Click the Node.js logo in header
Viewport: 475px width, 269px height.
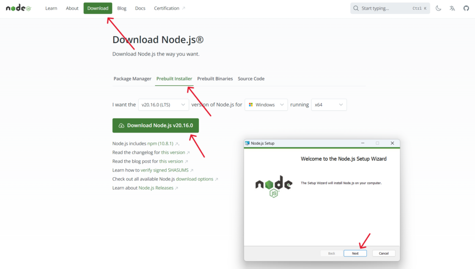[x=19, y=8]
